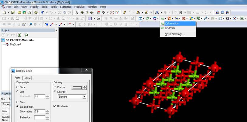Open the Build menu
The height and width of the screenshot is (122, 247).
tap(44, 7)
